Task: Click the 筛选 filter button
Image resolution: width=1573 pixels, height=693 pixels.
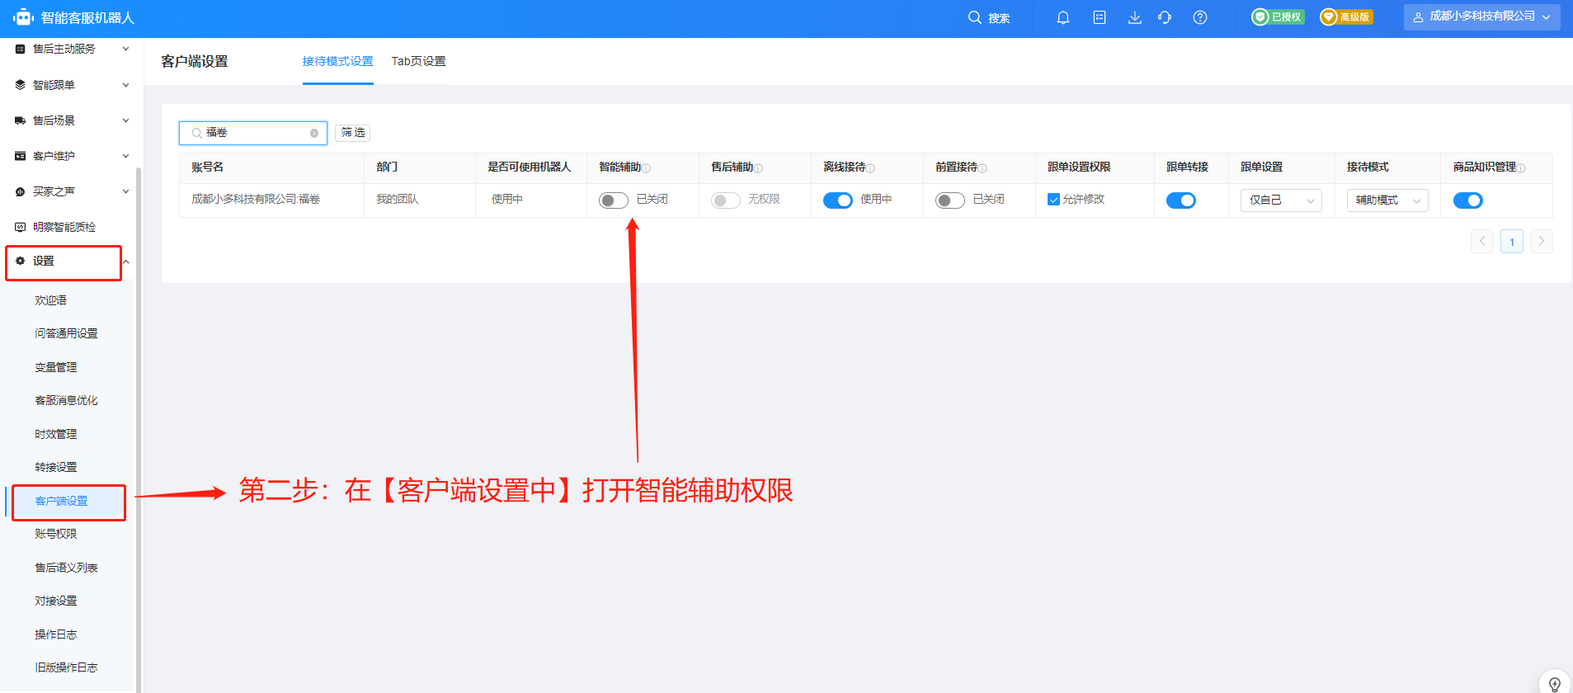Action: click(x=353, y=133)
